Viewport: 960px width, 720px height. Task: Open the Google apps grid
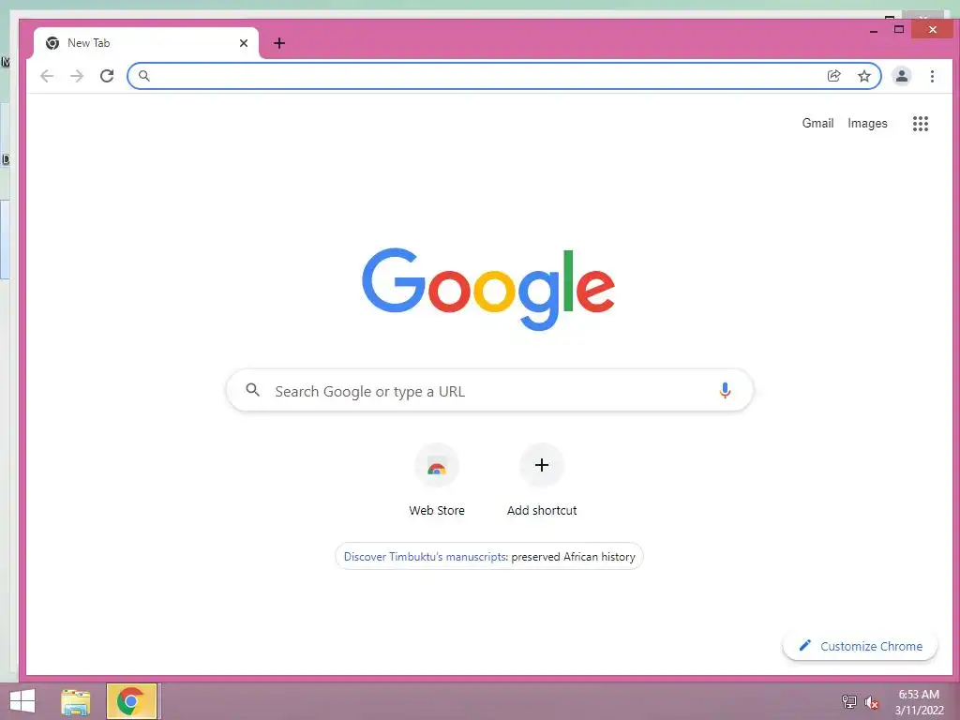click(x=921, y=124)
